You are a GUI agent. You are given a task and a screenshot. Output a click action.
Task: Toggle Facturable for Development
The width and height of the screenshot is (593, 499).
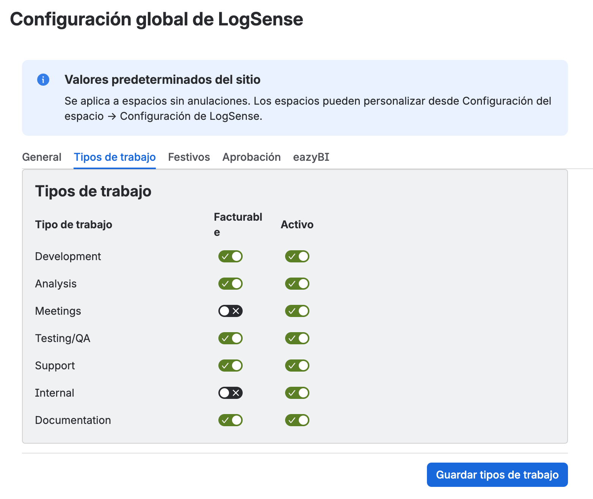point(231,256)
